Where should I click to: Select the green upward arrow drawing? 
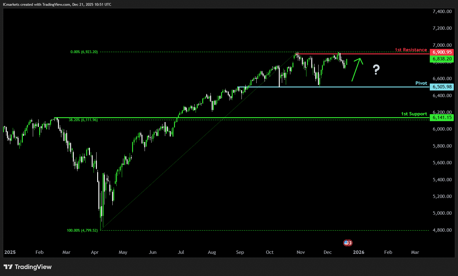coord(357,70)
